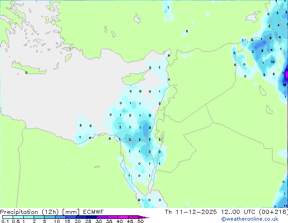Click the '11' precipitation value on map
This screenshot has width=288, height=223.
pyautogui.click(x=285, y=206)
